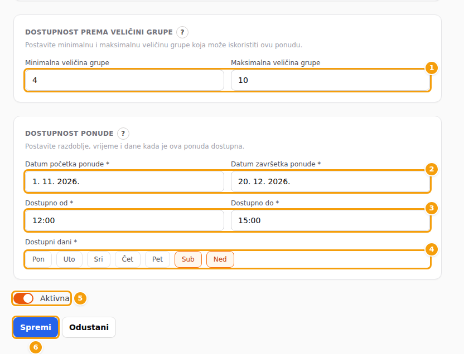Open help icon beside Dostupnost prema veličini grupe
The height and width of the screenshot is (354, 464).
[182, 32]
